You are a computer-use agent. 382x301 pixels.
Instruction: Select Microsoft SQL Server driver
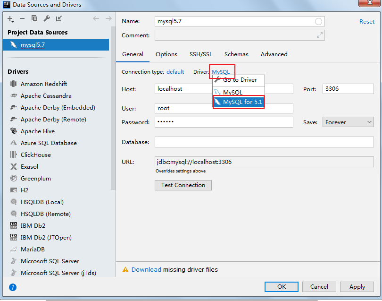click(x=50, y=261)
